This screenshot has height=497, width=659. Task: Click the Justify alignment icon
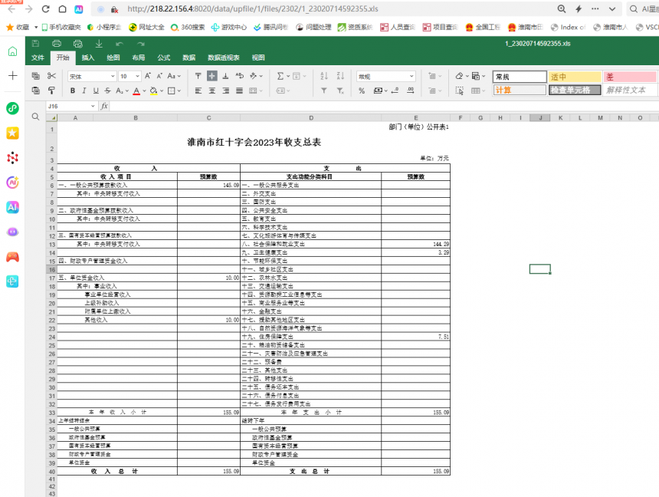(240, 91)
